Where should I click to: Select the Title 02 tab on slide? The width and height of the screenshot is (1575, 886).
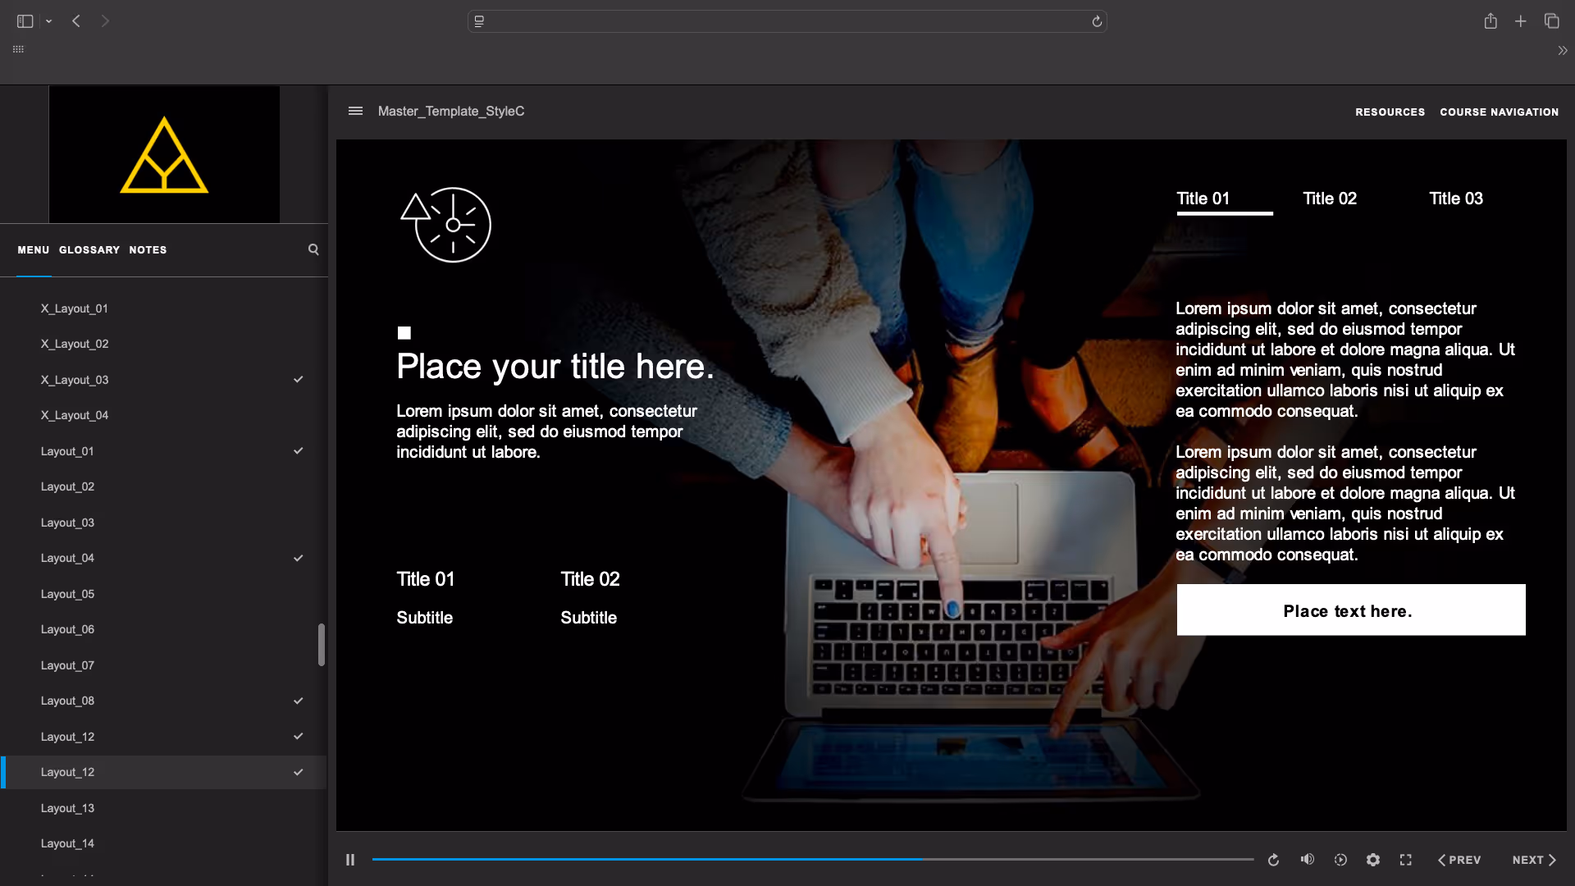(x=1330, y=199)
